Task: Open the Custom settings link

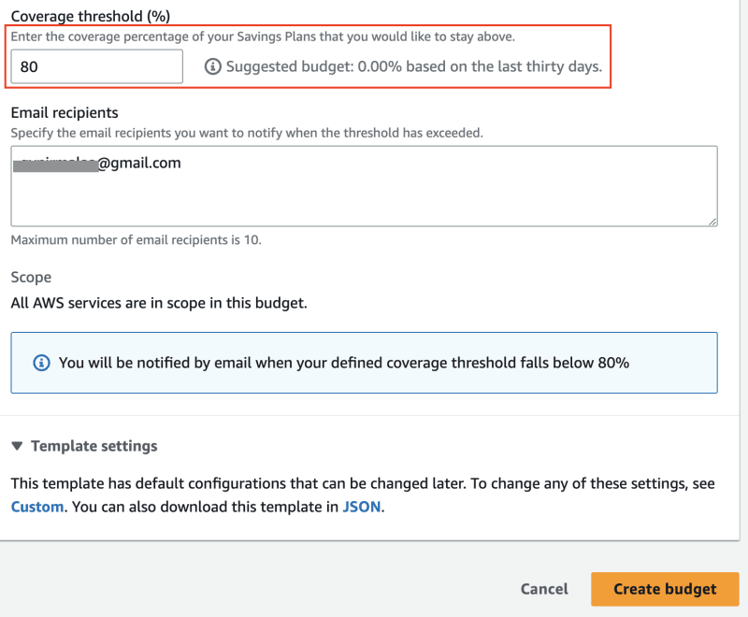Action: pos(37,507)
